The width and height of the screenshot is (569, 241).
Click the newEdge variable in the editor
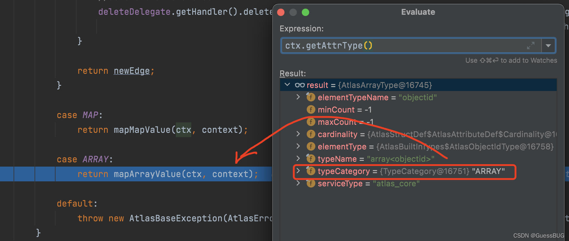pos(132,71)
